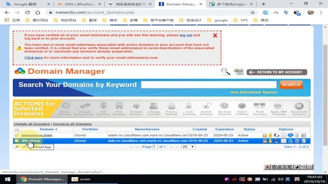The width and height of the screenshot is (328, 184).
Task: Open the 在线设计 bookmark folder
Action: pos(191,20)
